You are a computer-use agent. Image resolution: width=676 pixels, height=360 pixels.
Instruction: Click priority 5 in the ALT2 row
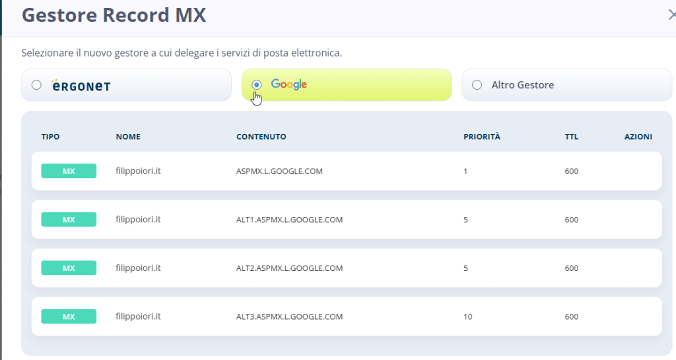point(465,268)
